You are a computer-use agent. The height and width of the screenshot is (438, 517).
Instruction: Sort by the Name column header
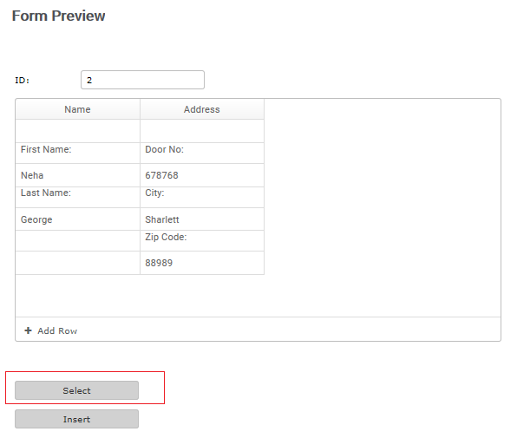click(x=78, y=109)
